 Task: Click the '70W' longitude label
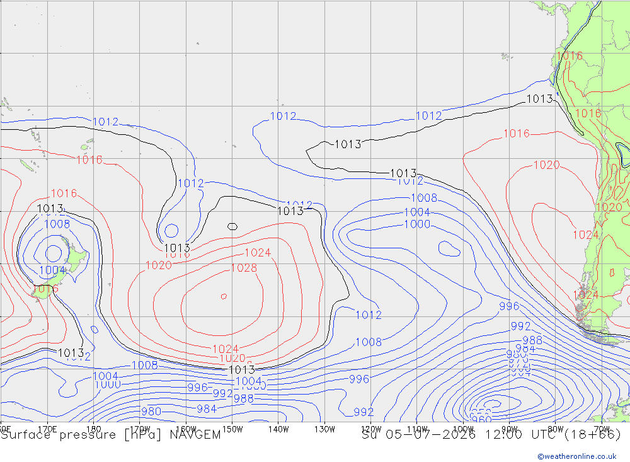[x=602, y=429]
